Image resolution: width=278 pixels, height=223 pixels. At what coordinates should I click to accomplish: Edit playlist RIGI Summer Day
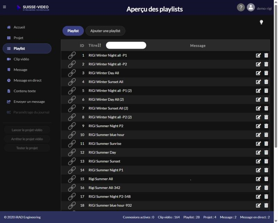coord(258,152)
